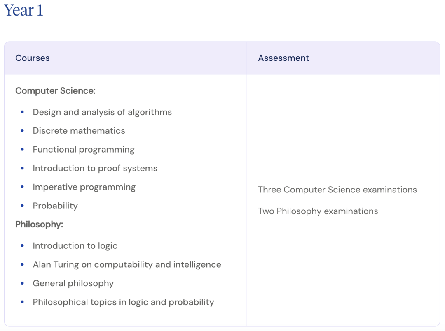
Task: Click the Philosophy subheading
Action: pos(39,224)
